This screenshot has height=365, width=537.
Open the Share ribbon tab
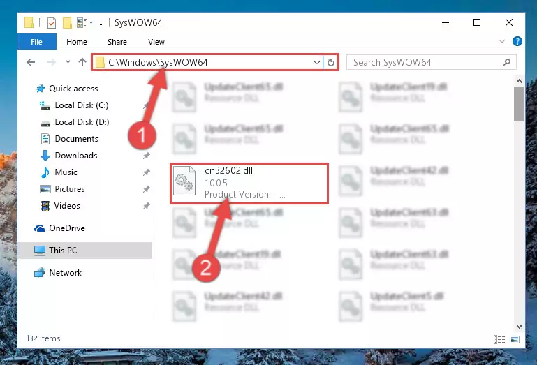point(117,42)
